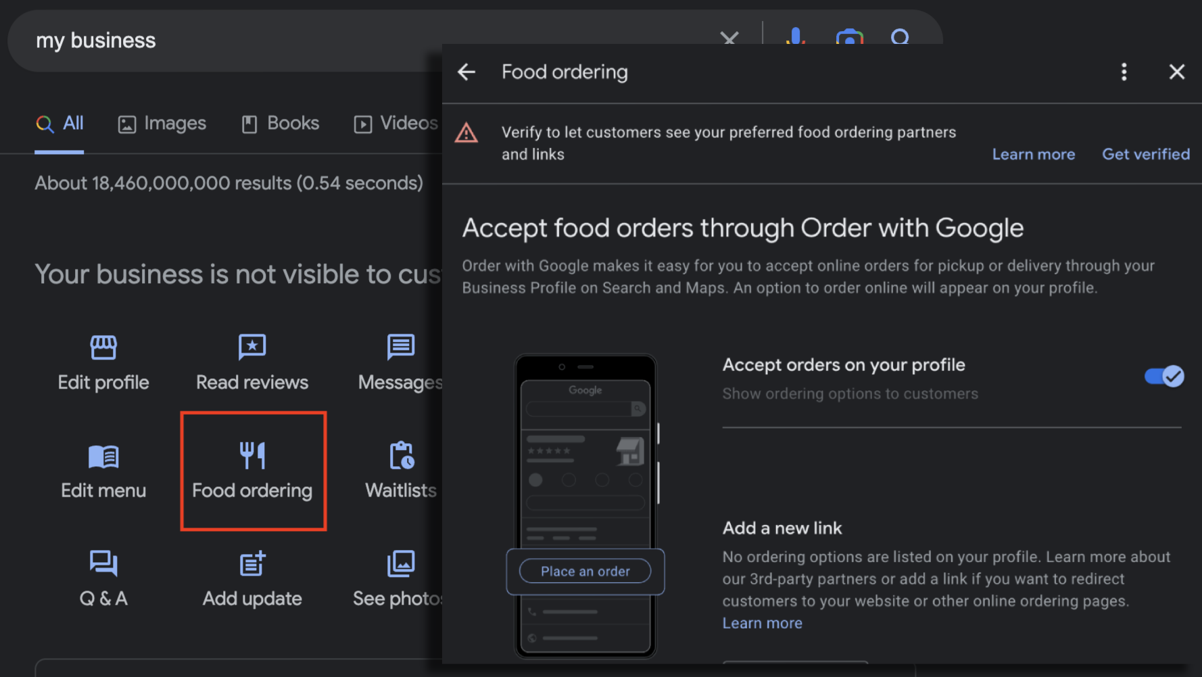
Task: Click 'Your business is not visible' heading
Action: [238, 274]
